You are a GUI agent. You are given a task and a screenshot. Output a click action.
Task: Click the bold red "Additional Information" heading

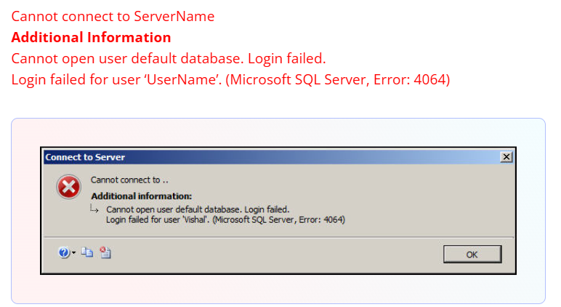click(91, 37)
